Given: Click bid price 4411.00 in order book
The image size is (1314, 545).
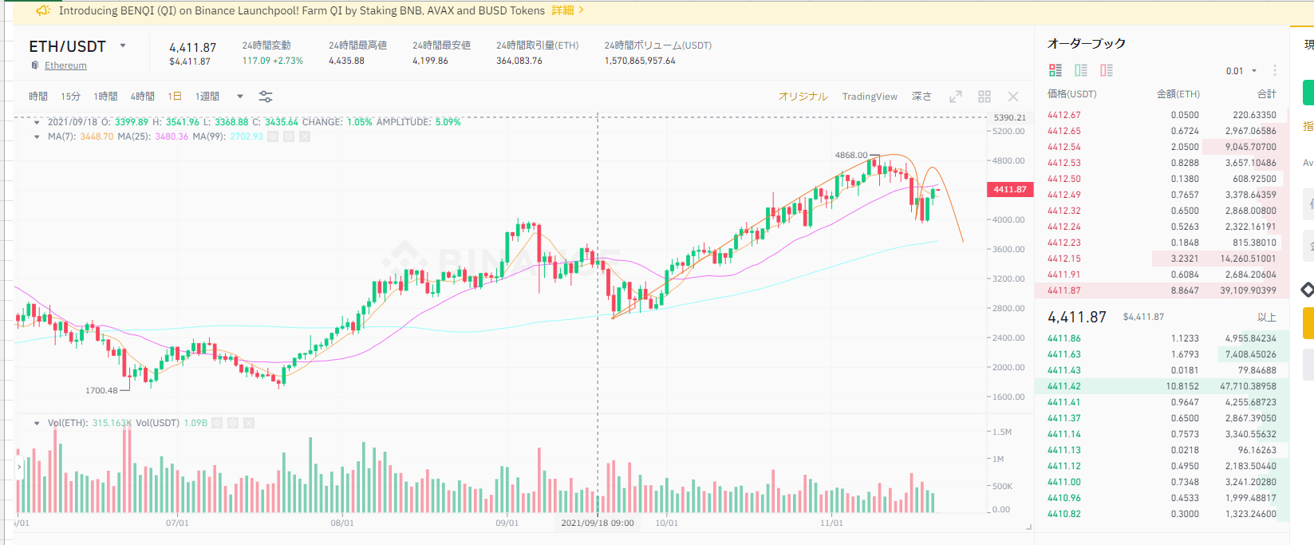Looking at the screenshot, I should (1064, 482).
